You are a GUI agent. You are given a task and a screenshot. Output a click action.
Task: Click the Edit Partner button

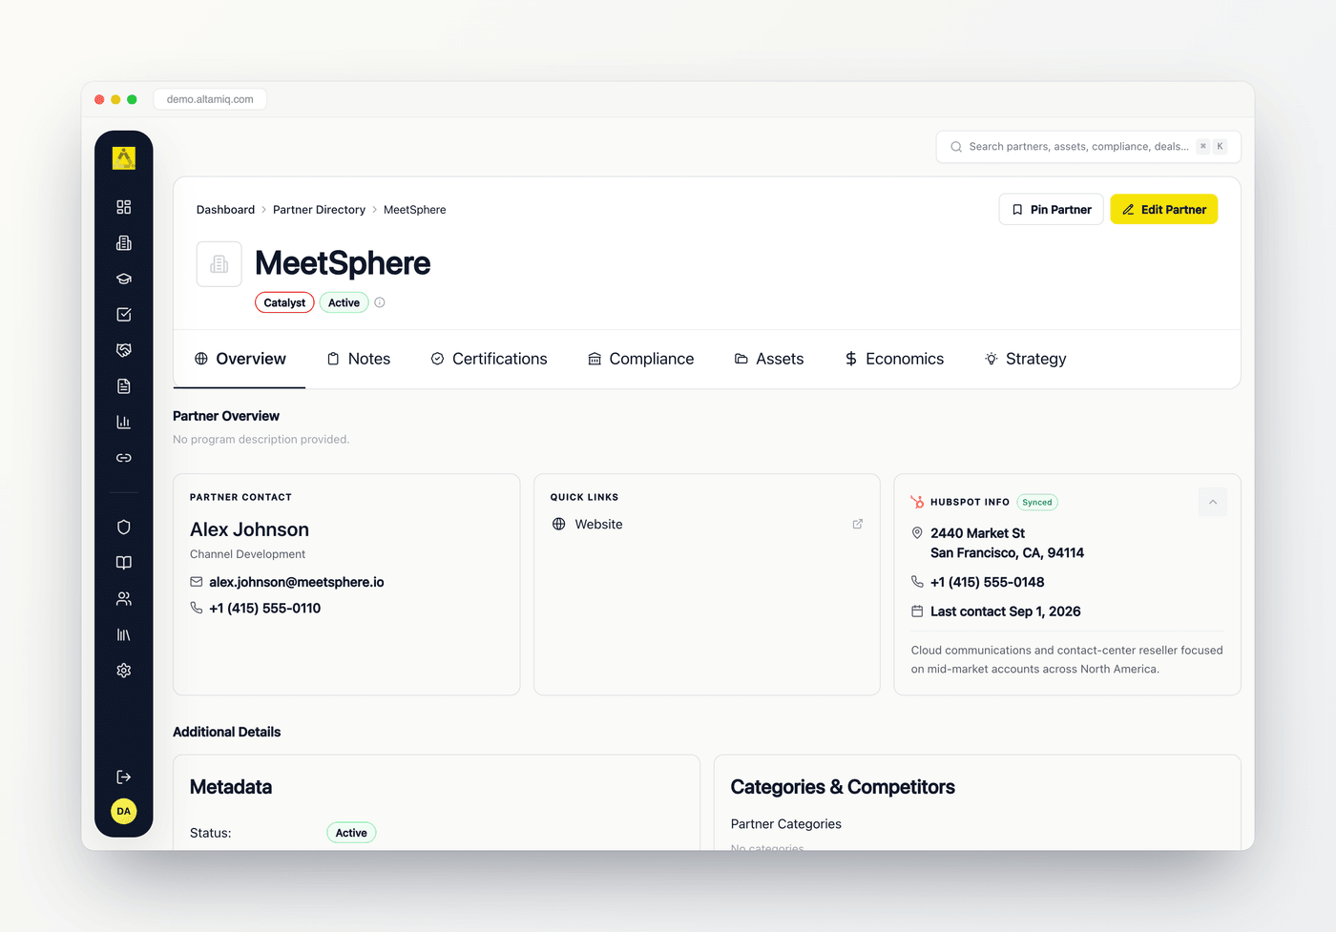pyautogui.click(x=1164, y=210)
